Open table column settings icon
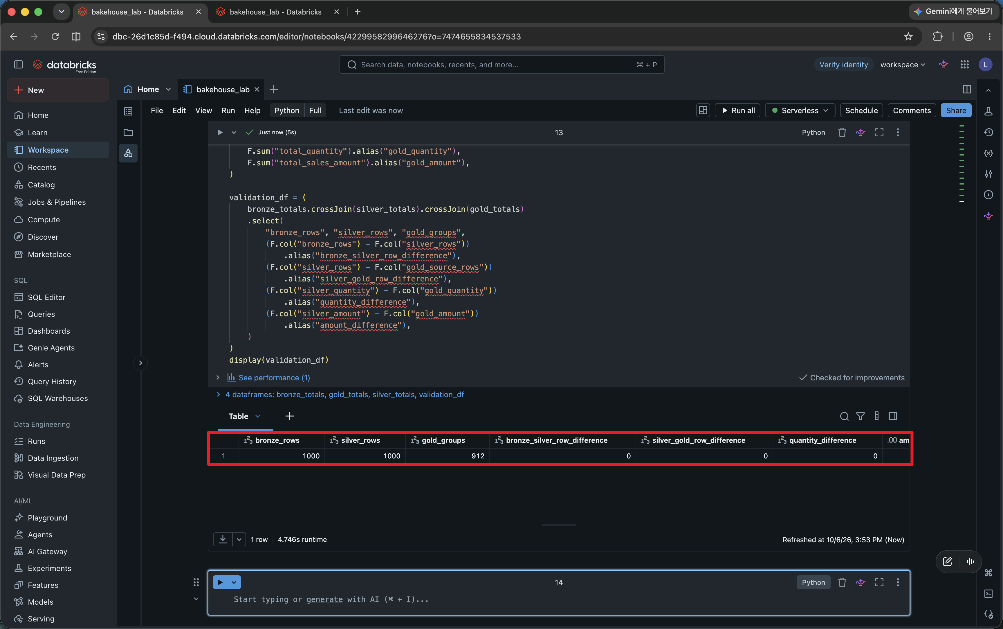1003x629 pixels. click(x=876, y=416)
